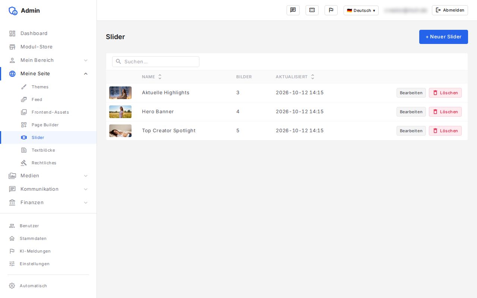Open language dropdown showing Deutsch
The height and width of the screenshot is (298, 477).
tap(361, 10)
